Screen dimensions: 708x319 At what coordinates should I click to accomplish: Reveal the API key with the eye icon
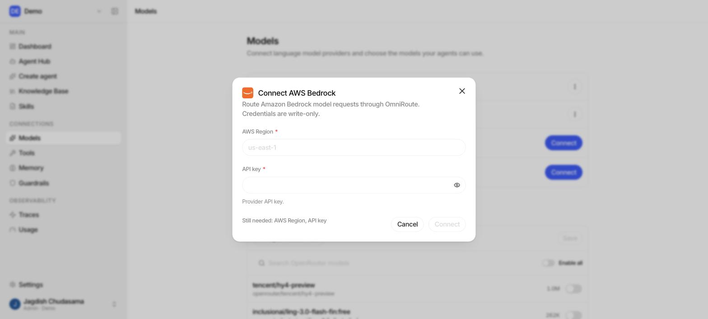(x=457, y=185)
